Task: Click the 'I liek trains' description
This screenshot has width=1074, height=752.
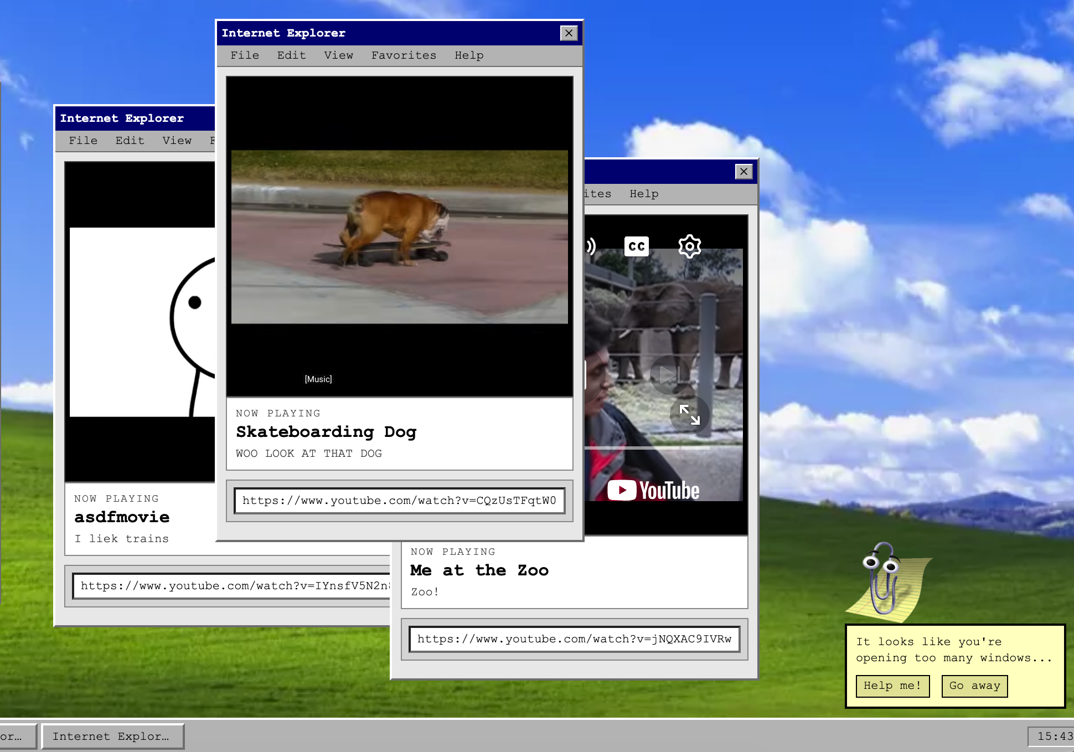Action: (122, 539)
